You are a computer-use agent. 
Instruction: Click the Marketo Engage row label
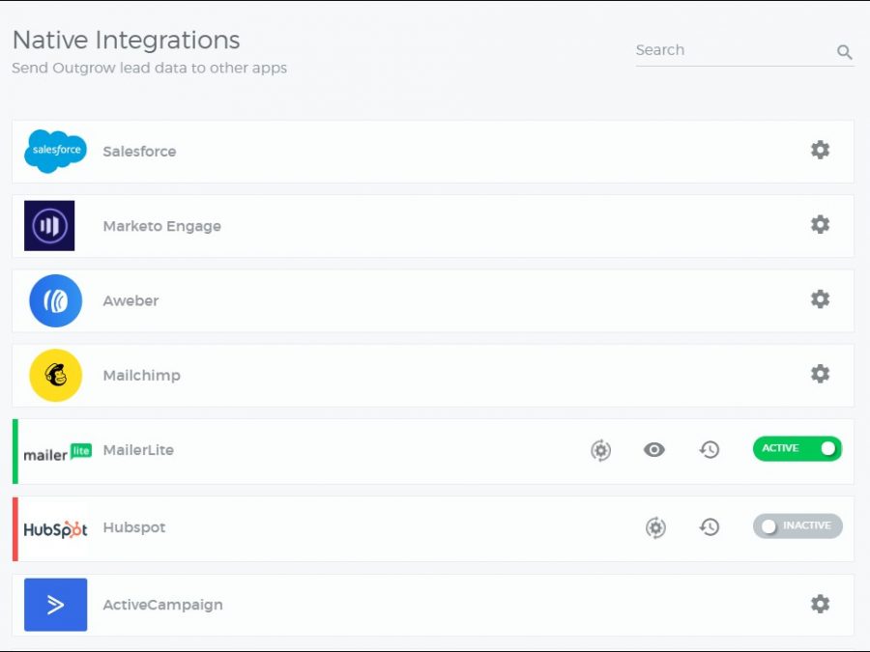(161, 226)
